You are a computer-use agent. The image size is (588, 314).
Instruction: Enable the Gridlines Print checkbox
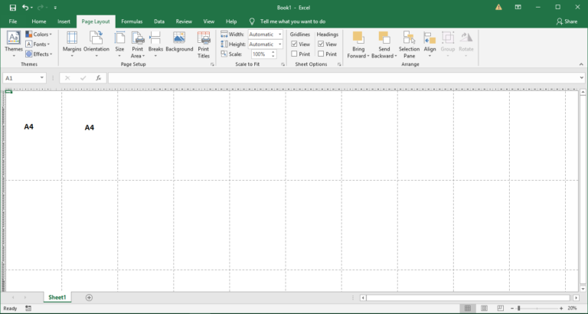click(295, 54)
